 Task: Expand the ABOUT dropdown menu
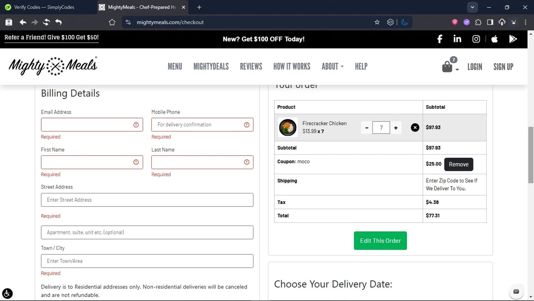tap(333, 66)
